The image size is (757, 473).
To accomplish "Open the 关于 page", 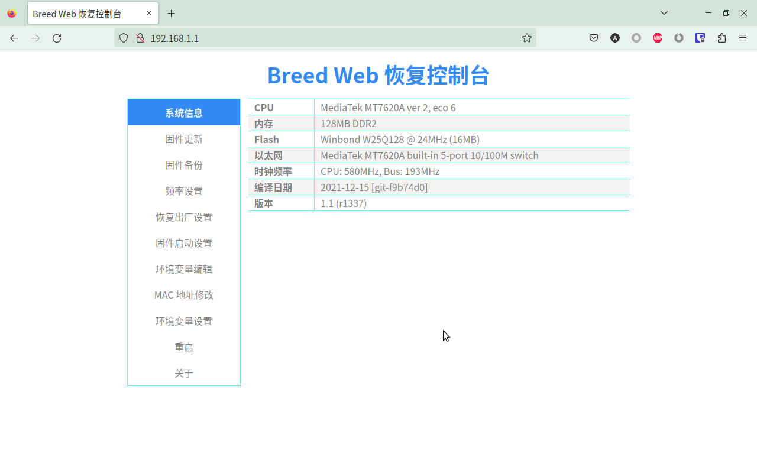I will tap(184, 373).
